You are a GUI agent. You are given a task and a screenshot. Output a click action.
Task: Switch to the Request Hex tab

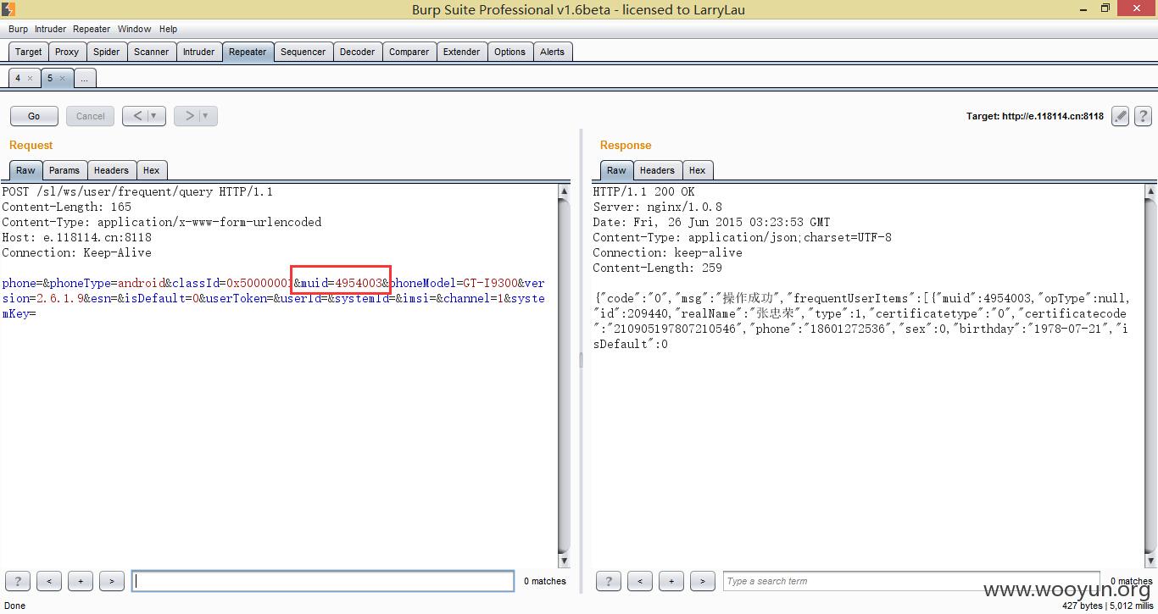[151, 170]
